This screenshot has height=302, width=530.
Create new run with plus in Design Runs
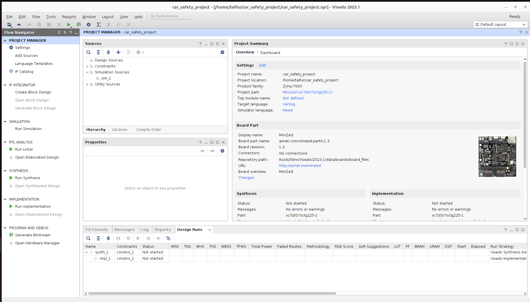[158, 238]
